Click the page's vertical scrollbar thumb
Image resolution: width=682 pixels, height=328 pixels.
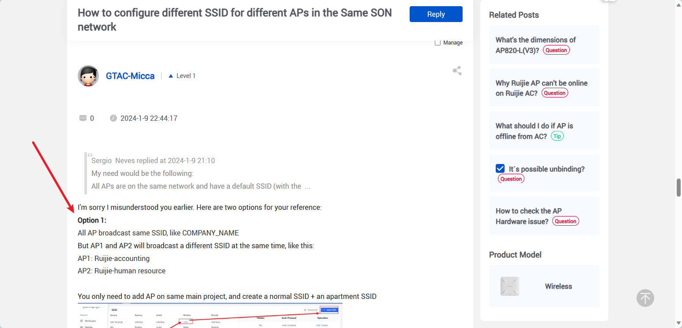tap(679, 187)
